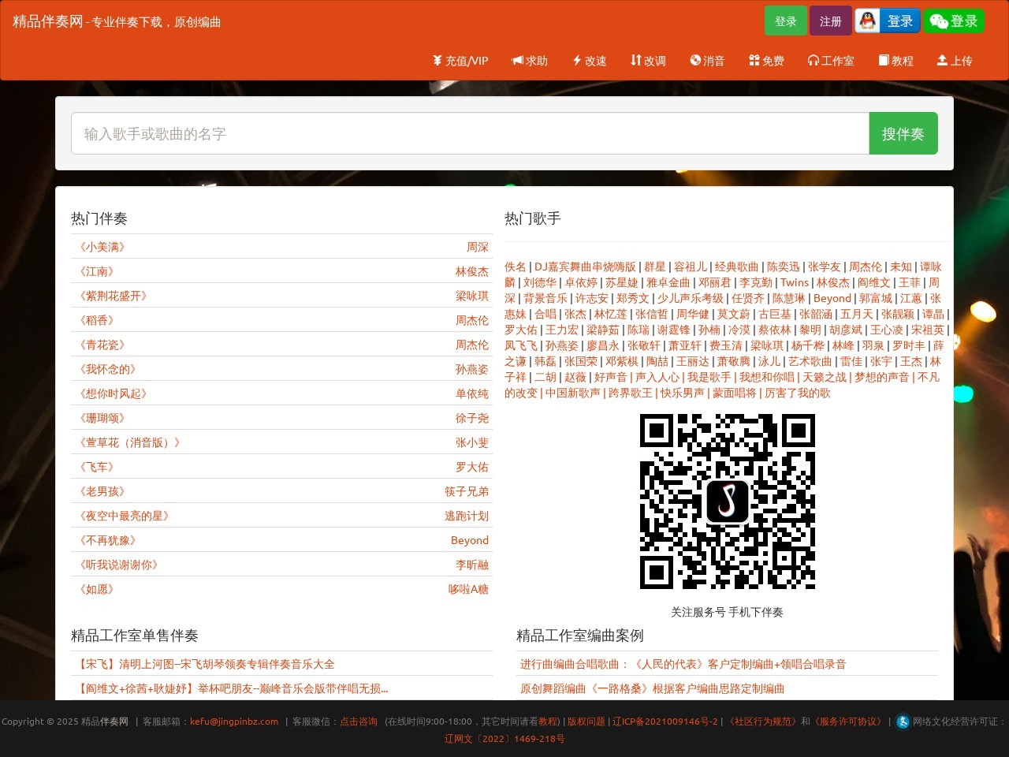1009x757 pixels.
Task: Select the 改调 key change tool
Action: pyautogui.click(x=648, y=61)
